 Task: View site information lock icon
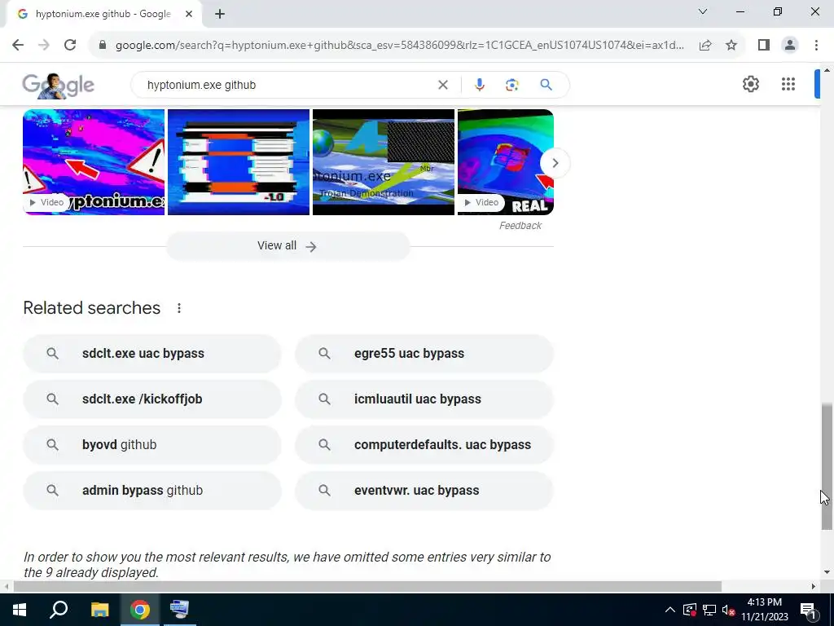(x=103, y=46)
